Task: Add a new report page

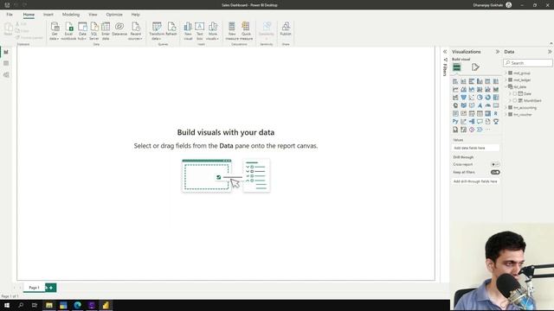Action: pos(51,288)
